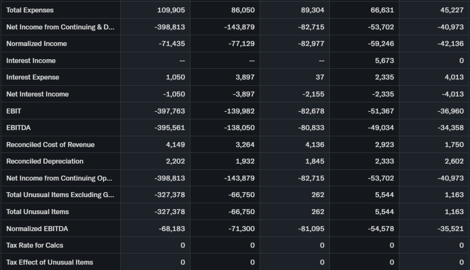The width and height of the screenshot is (470, 270).
Task: Select the Normalized EBITDA row label
Action: coord(37,228)
